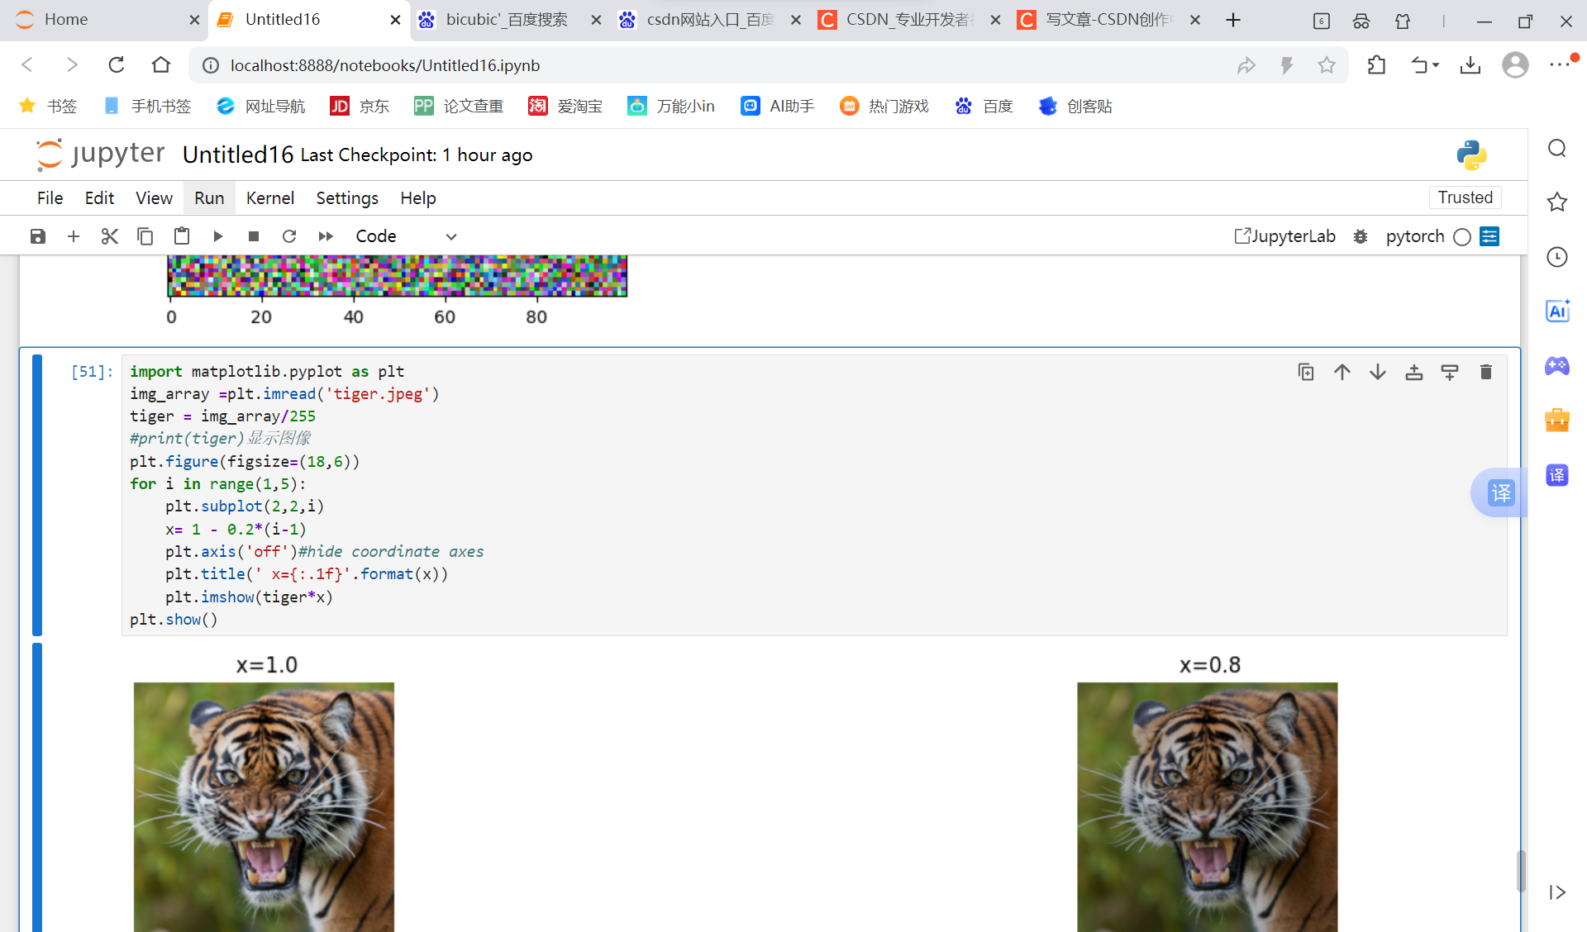1587x932 pixels.
Task: Save the notebook with the floppy disk icon
Action: (38, 236)
